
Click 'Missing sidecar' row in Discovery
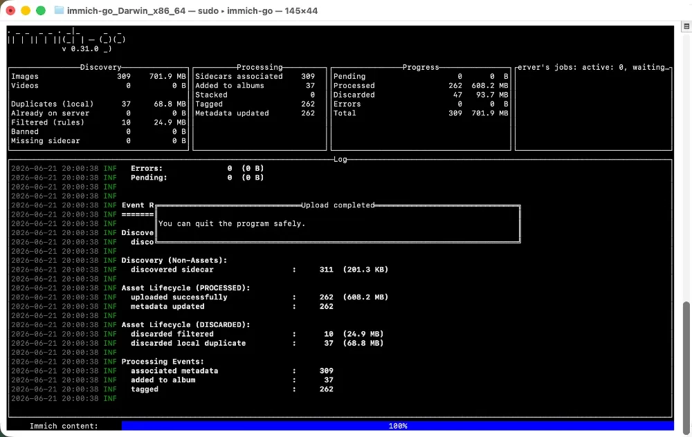(98, 140)
